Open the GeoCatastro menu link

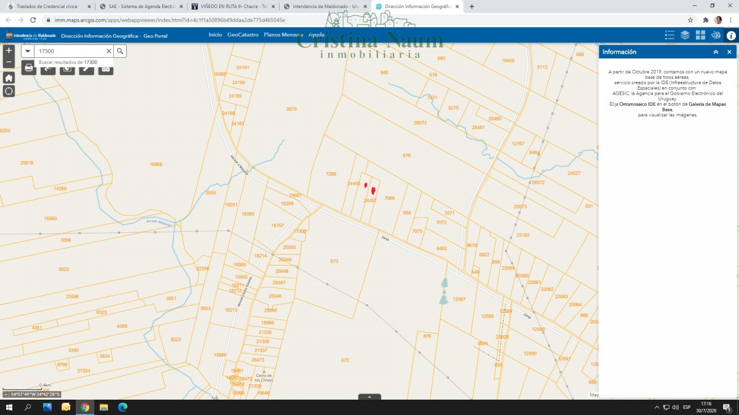[243, 35]
